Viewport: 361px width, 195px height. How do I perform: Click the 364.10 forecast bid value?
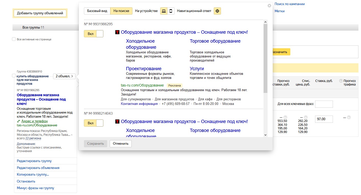point(282,125)
